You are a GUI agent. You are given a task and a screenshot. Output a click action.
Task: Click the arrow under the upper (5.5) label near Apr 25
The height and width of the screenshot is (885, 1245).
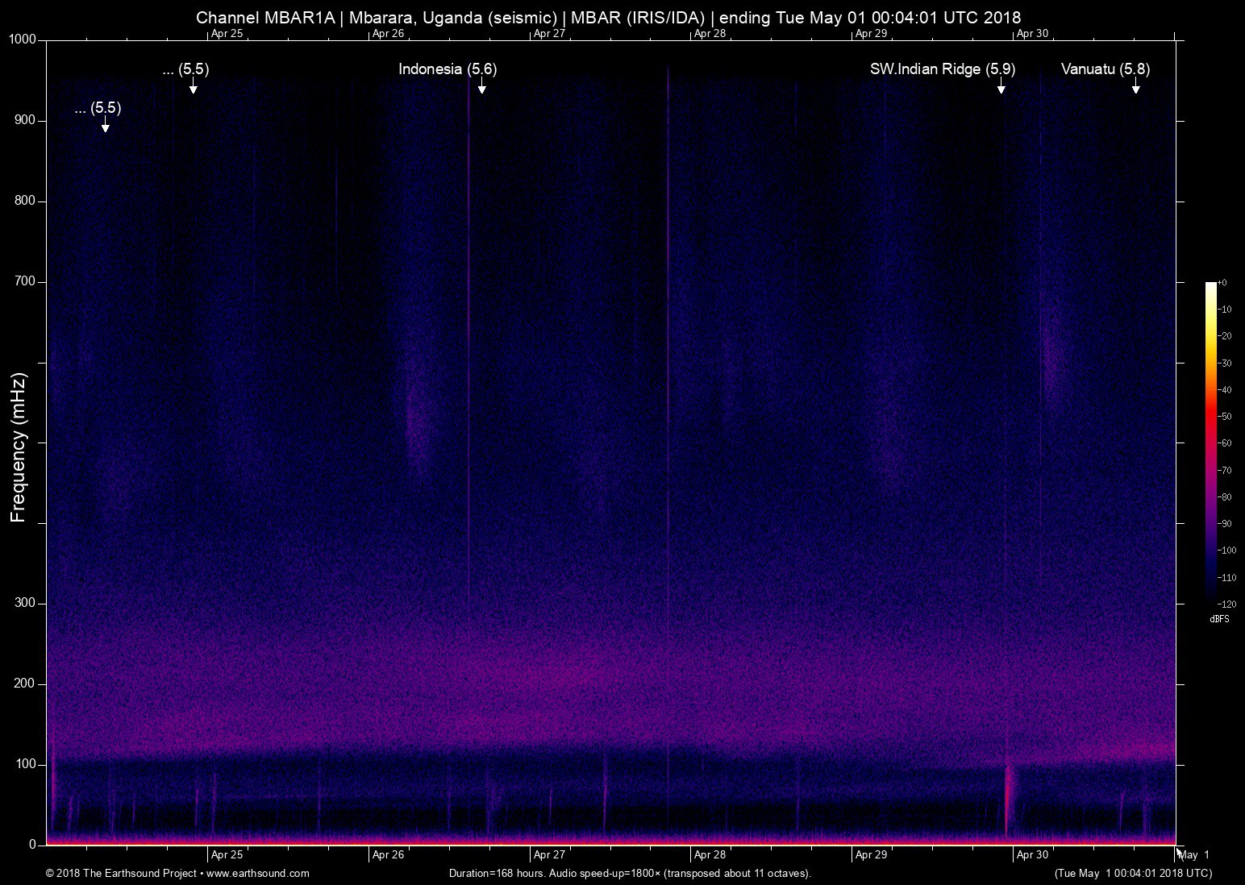tap(193, 89)
